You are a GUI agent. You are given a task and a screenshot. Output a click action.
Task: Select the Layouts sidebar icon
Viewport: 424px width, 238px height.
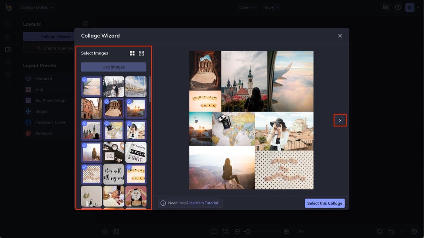8,49
